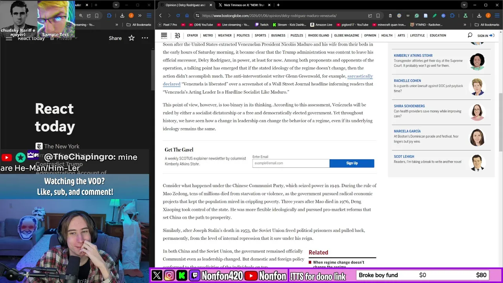Image resolution: width=503 pixels, height=283 pixels.
Task: Open the Boston Globe hamburger menu
Action: pyautogui.click(x=164, y=35)
